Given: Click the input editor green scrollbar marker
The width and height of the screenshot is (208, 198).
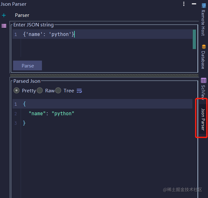Looking at the screenshot, I should tap(194, 39).
